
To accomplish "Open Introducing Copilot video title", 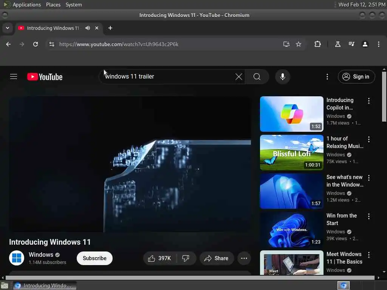I will (x=340, y=104).
